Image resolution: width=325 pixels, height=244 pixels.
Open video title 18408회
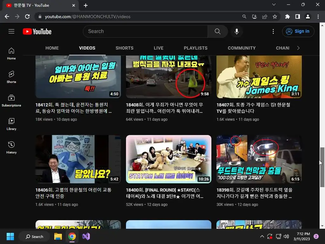pyautogui.click(x=164, y=108)
